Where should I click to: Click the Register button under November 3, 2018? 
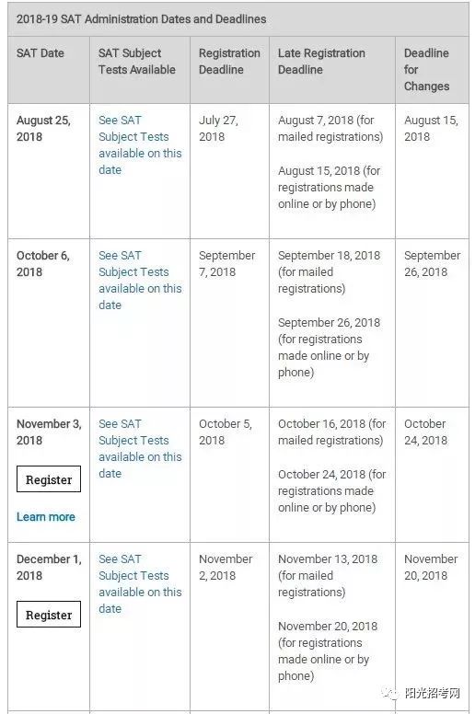click(49, 479)
